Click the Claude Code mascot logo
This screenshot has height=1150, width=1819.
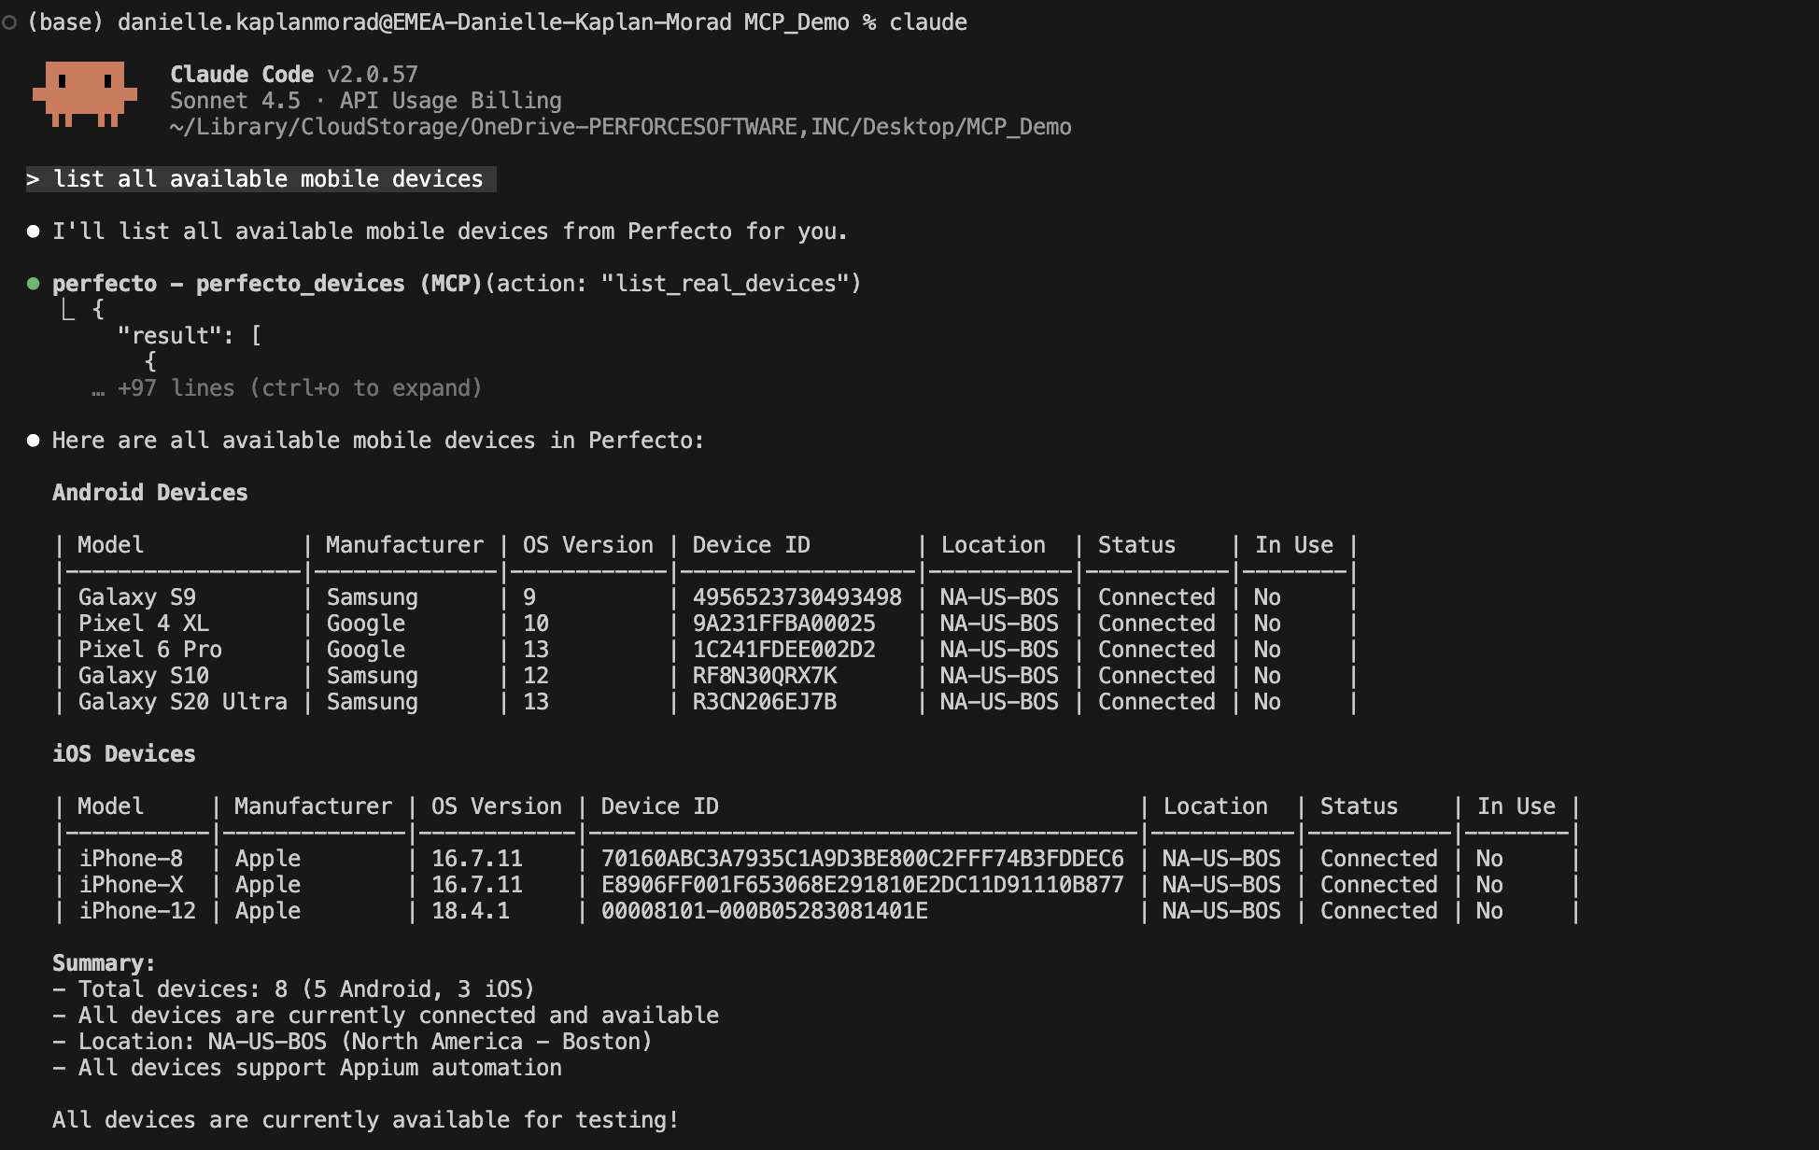pos(85,93)
